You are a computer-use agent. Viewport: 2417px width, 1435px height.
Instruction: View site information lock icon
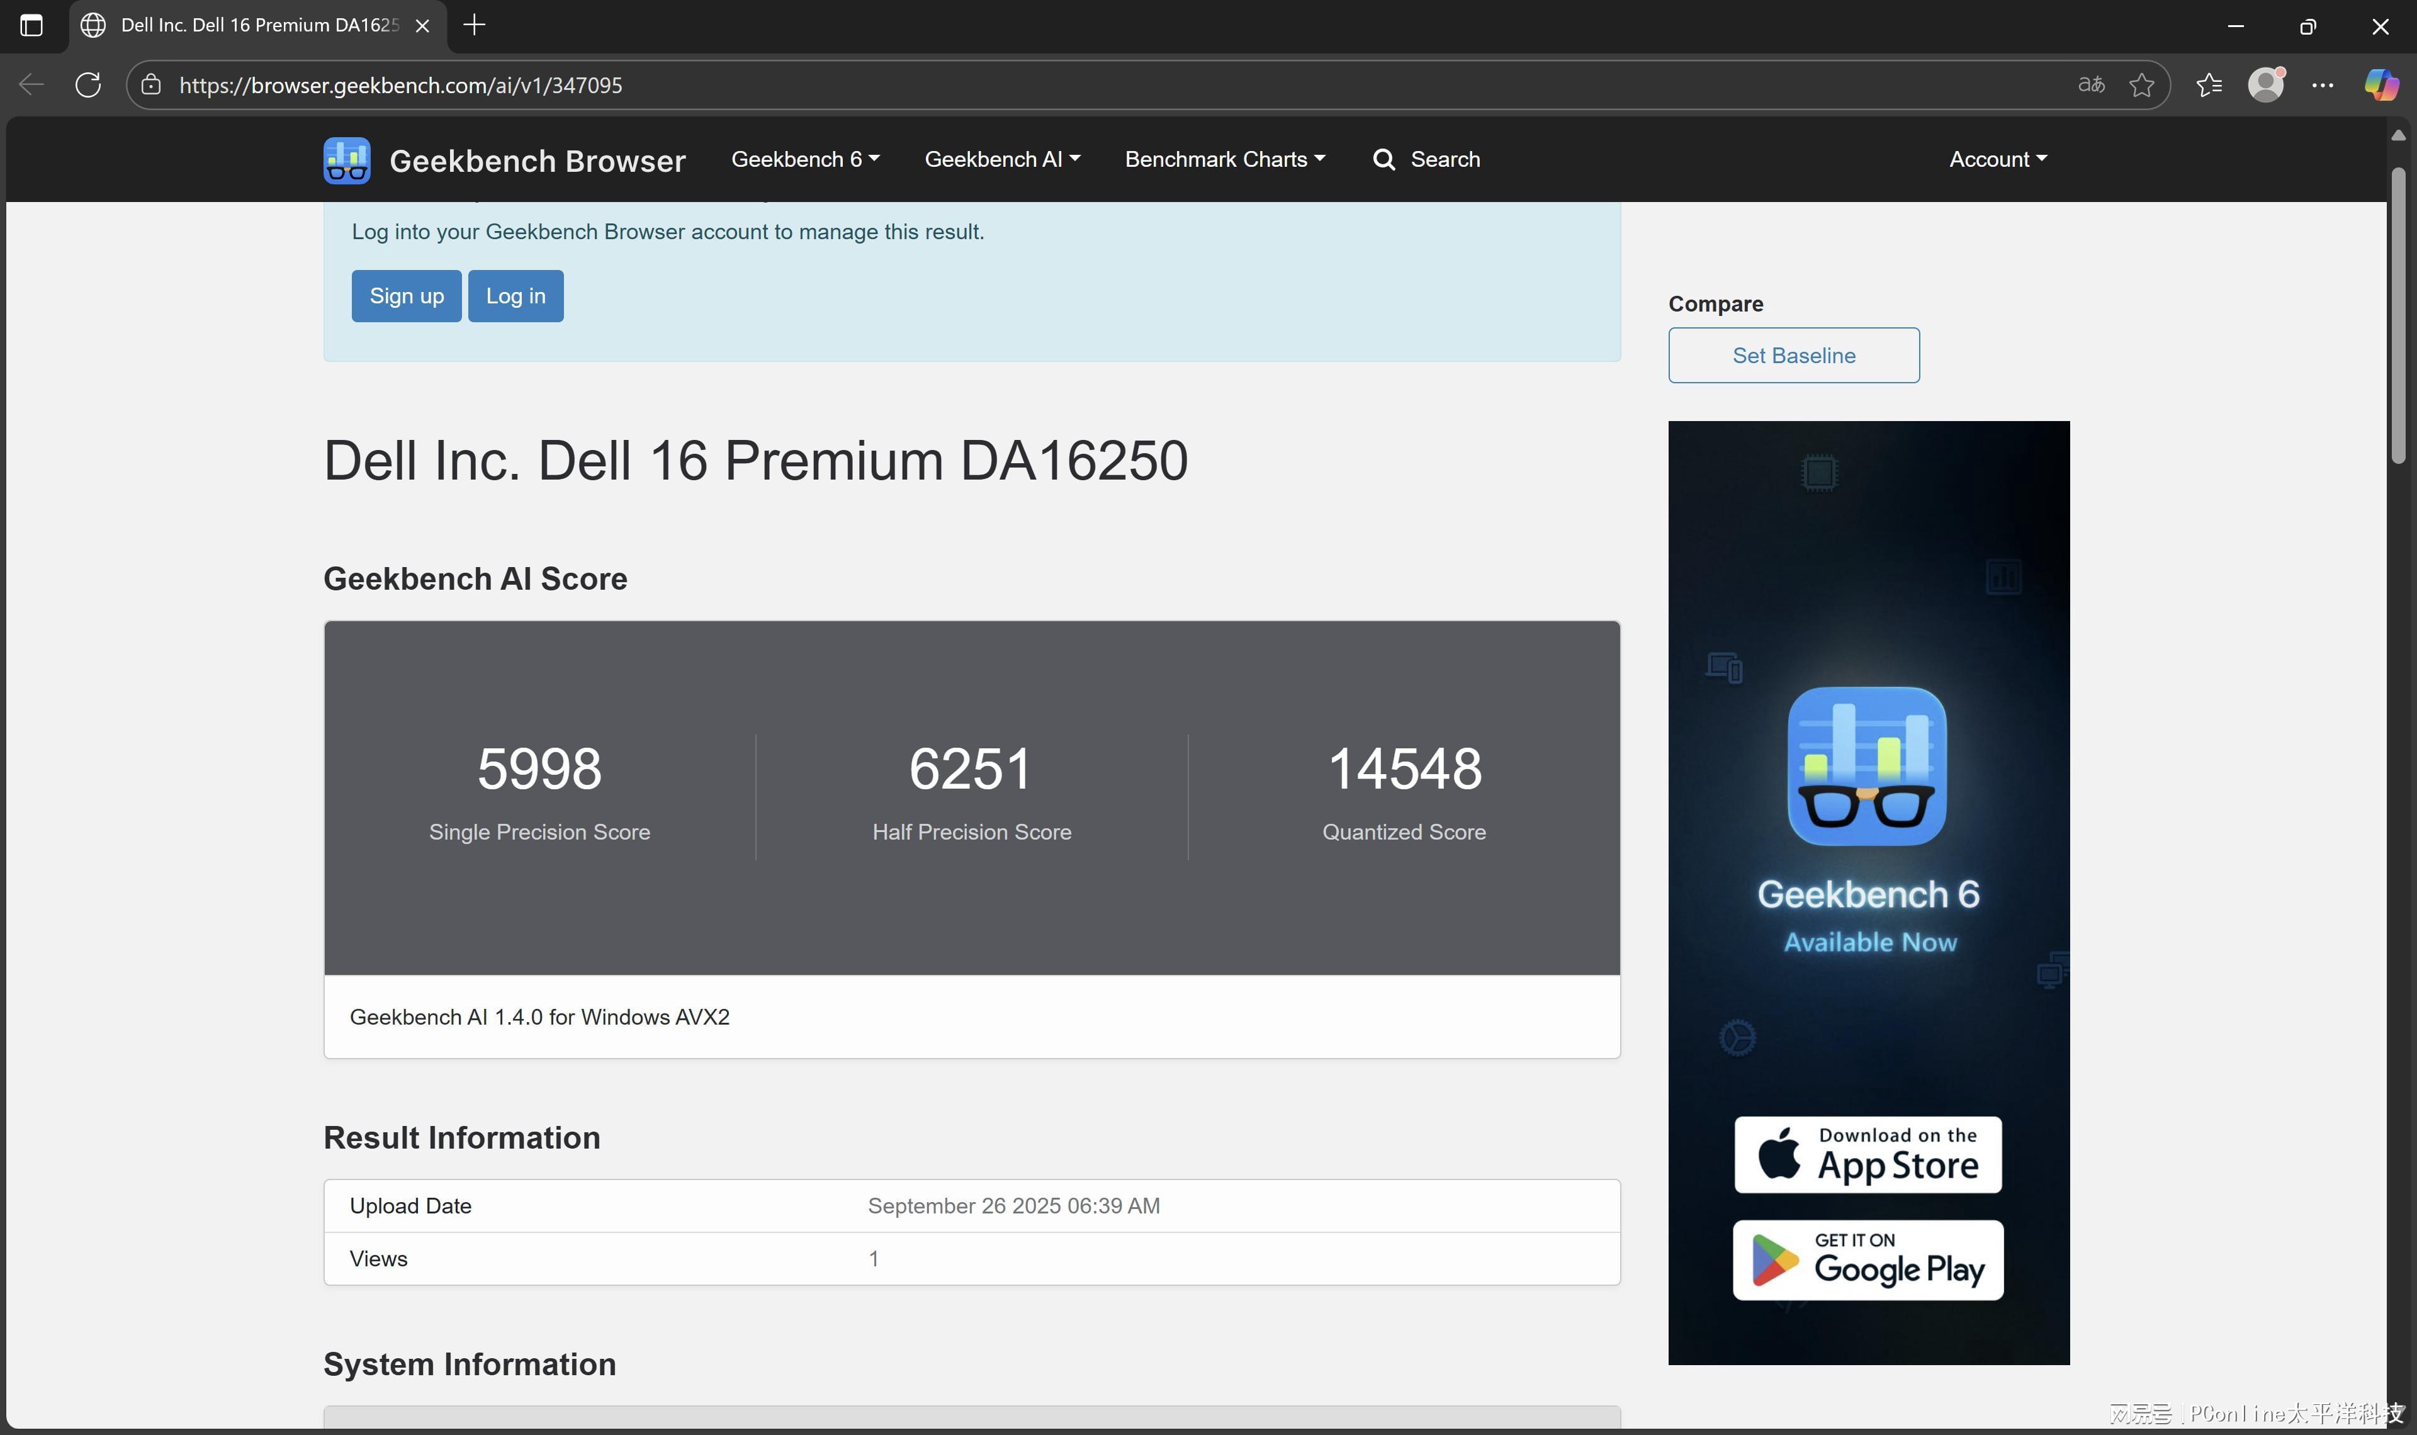pos(151,85)
